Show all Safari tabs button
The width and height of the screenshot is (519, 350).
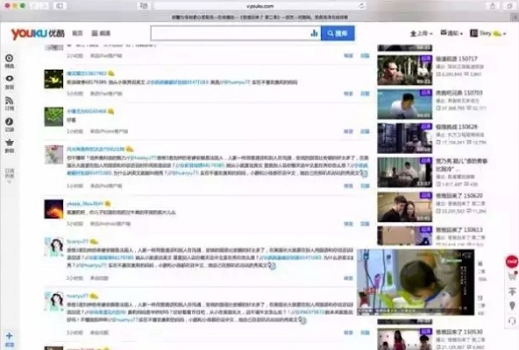tap(509, 6)
